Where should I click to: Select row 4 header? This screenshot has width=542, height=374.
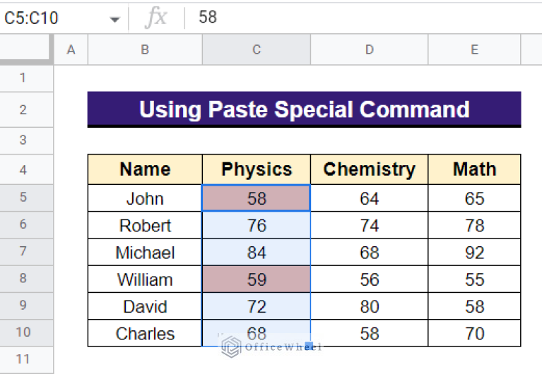tap(26, 169)
